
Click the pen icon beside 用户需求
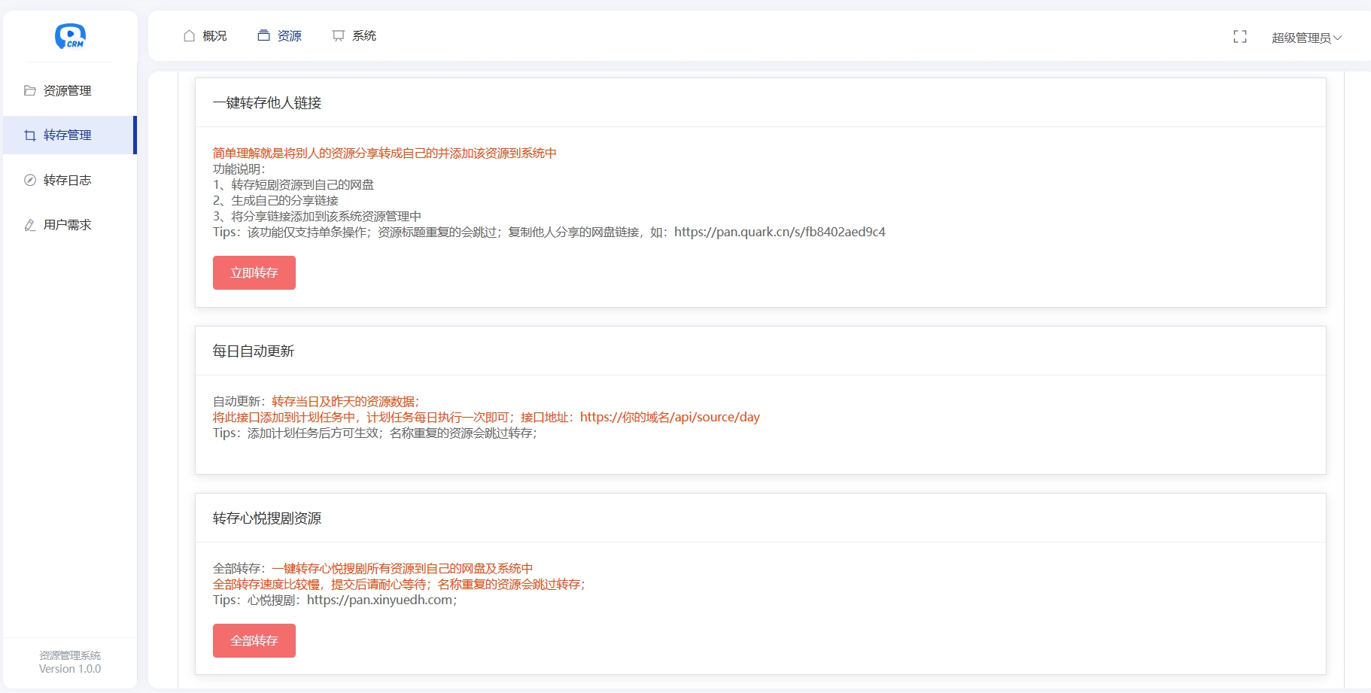(x=29, y=224)
